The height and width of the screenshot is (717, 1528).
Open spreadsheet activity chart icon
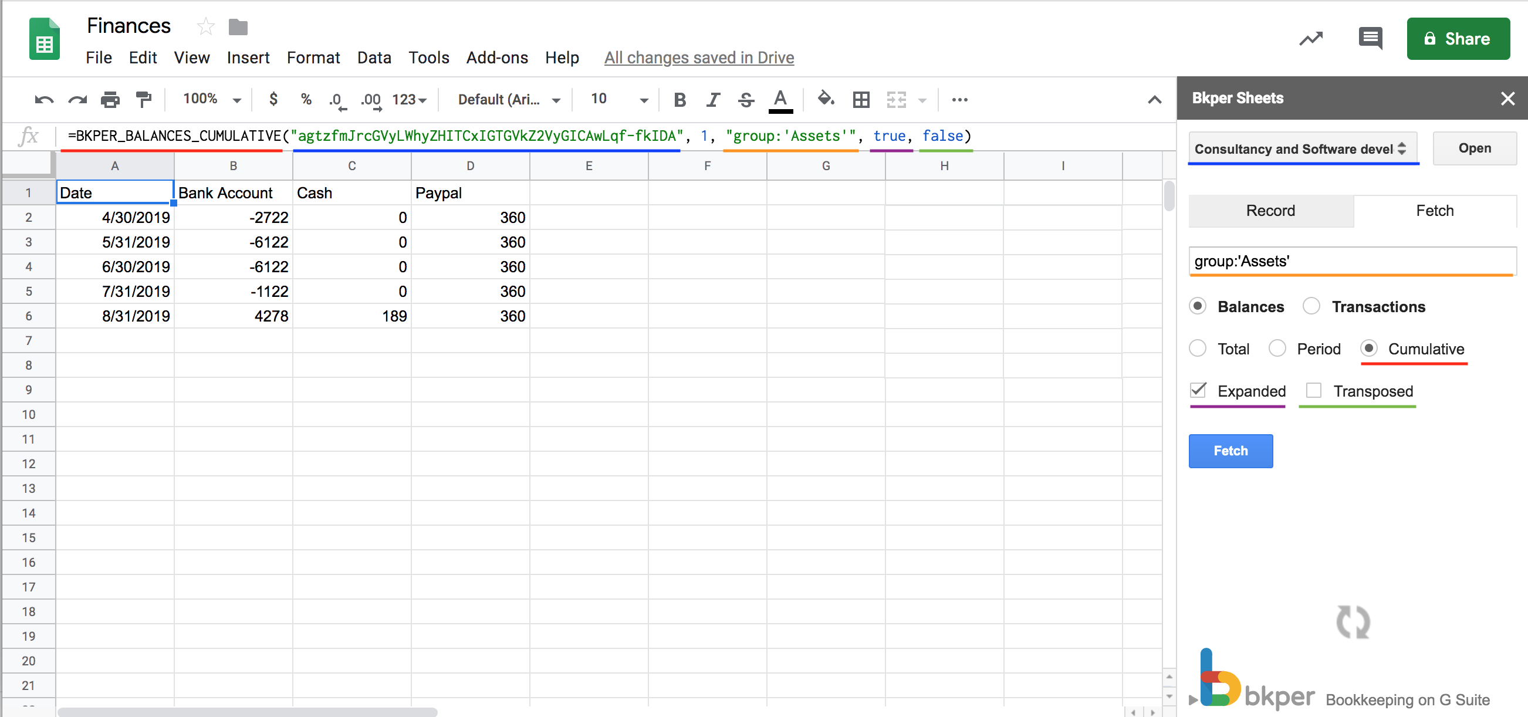tap(1311, 38)
